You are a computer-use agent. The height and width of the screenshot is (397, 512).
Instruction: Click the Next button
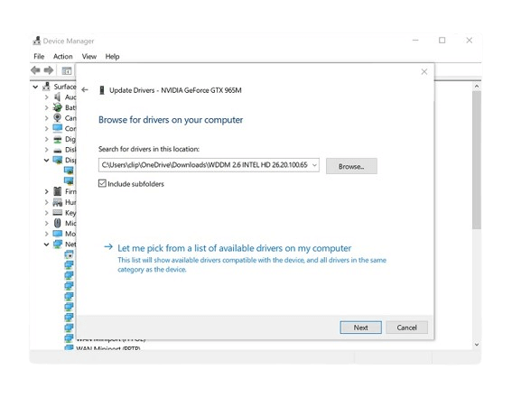pyautogui.click(x=361, y=328)
